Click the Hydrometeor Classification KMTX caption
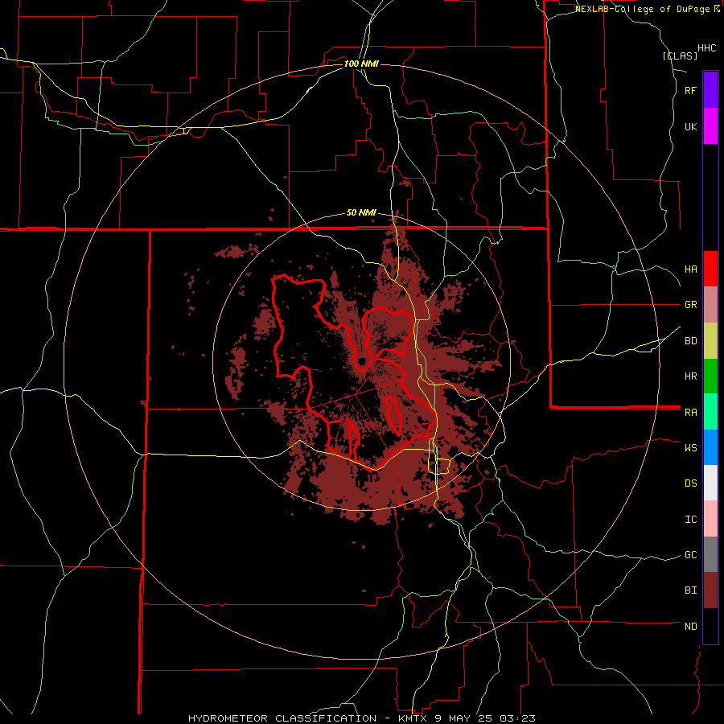 pos(361,718)
